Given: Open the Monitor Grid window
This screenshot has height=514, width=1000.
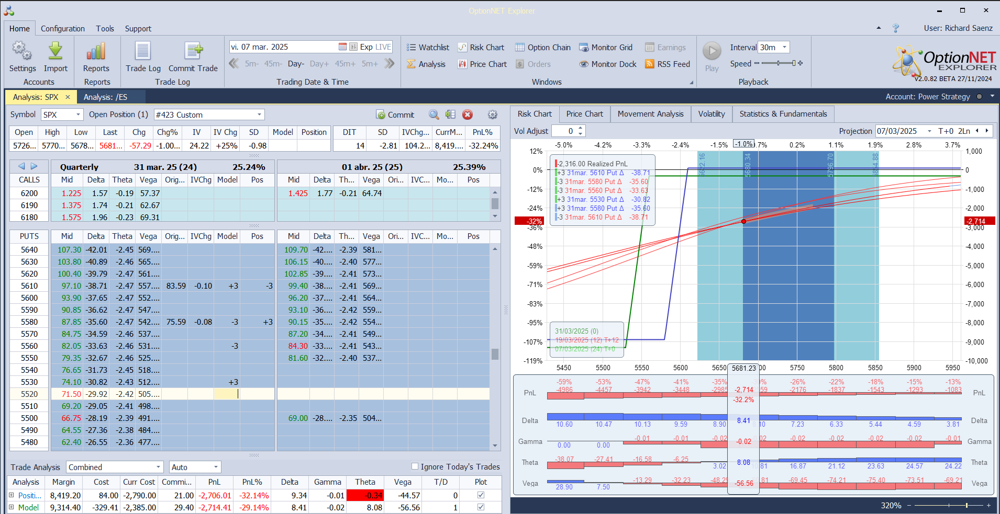Looking at the screenshot, I should point(606,47).
